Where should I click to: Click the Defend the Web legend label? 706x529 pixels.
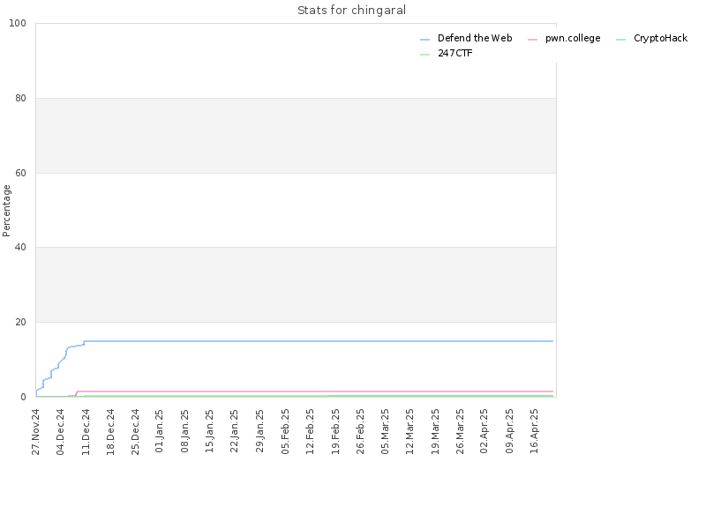click(x=475, y=38)
